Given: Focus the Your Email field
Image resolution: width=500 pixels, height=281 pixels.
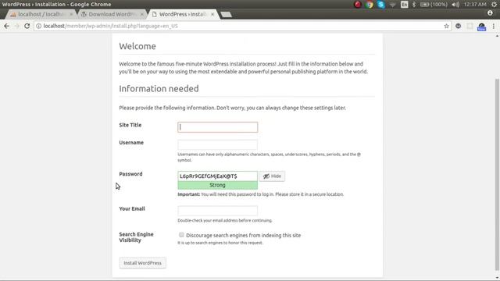Looking at the screenshot, I should (x=217, y=211).
